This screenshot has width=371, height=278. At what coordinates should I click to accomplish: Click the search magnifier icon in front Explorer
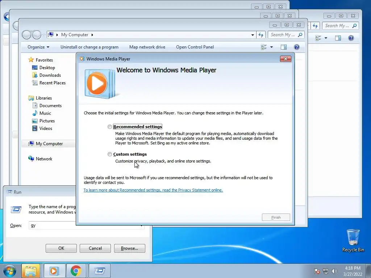[300, 35]
